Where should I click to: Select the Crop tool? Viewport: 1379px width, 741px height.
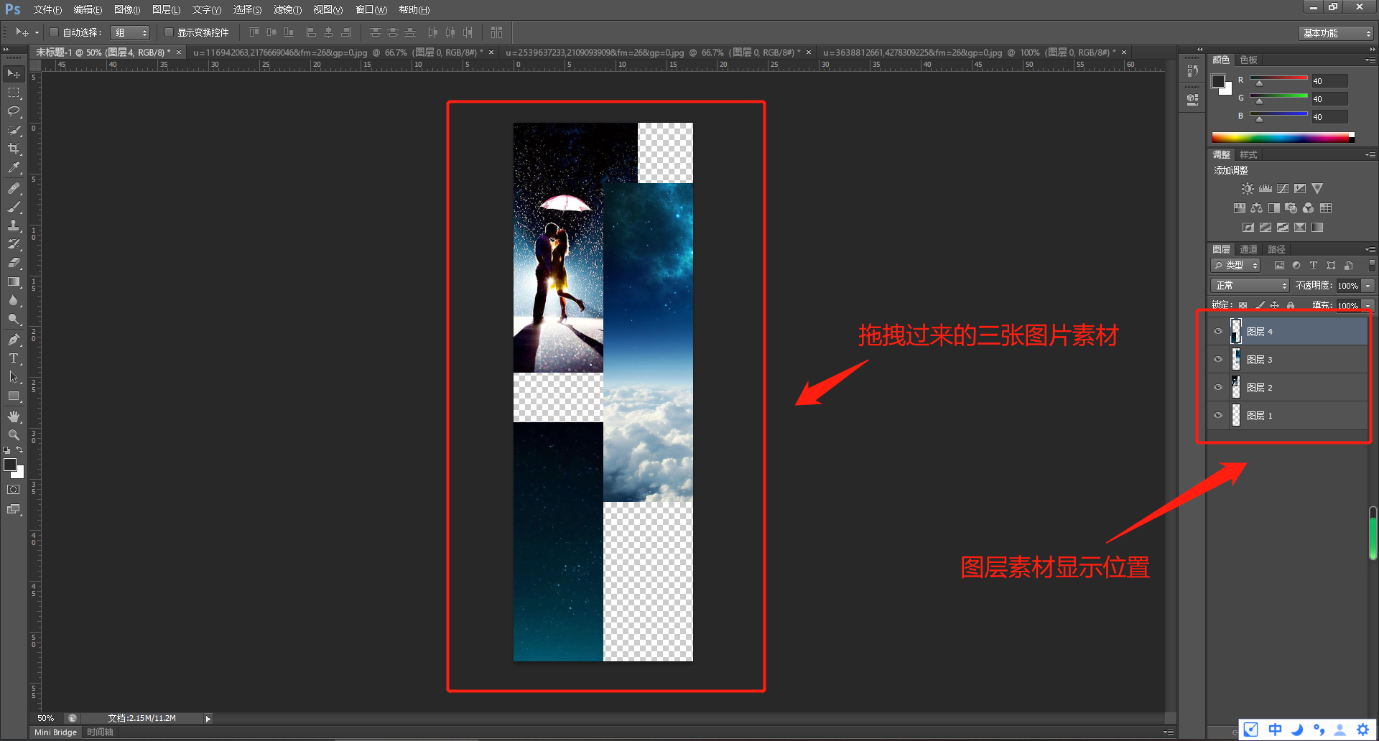pyautogui.click(x=13, y=149)
